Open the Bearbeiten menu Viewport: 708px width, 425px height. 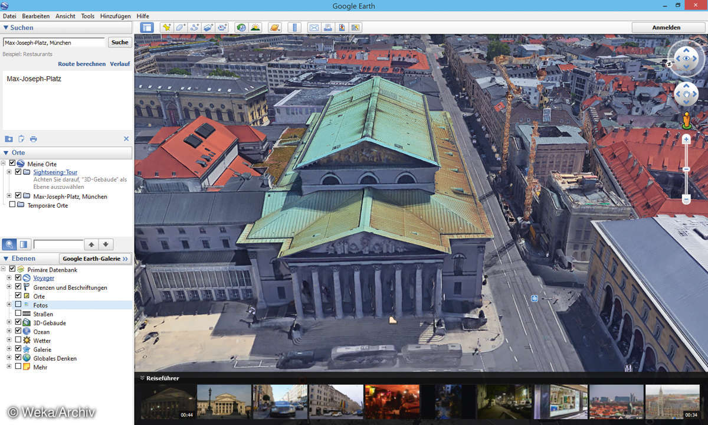(36, 16)
